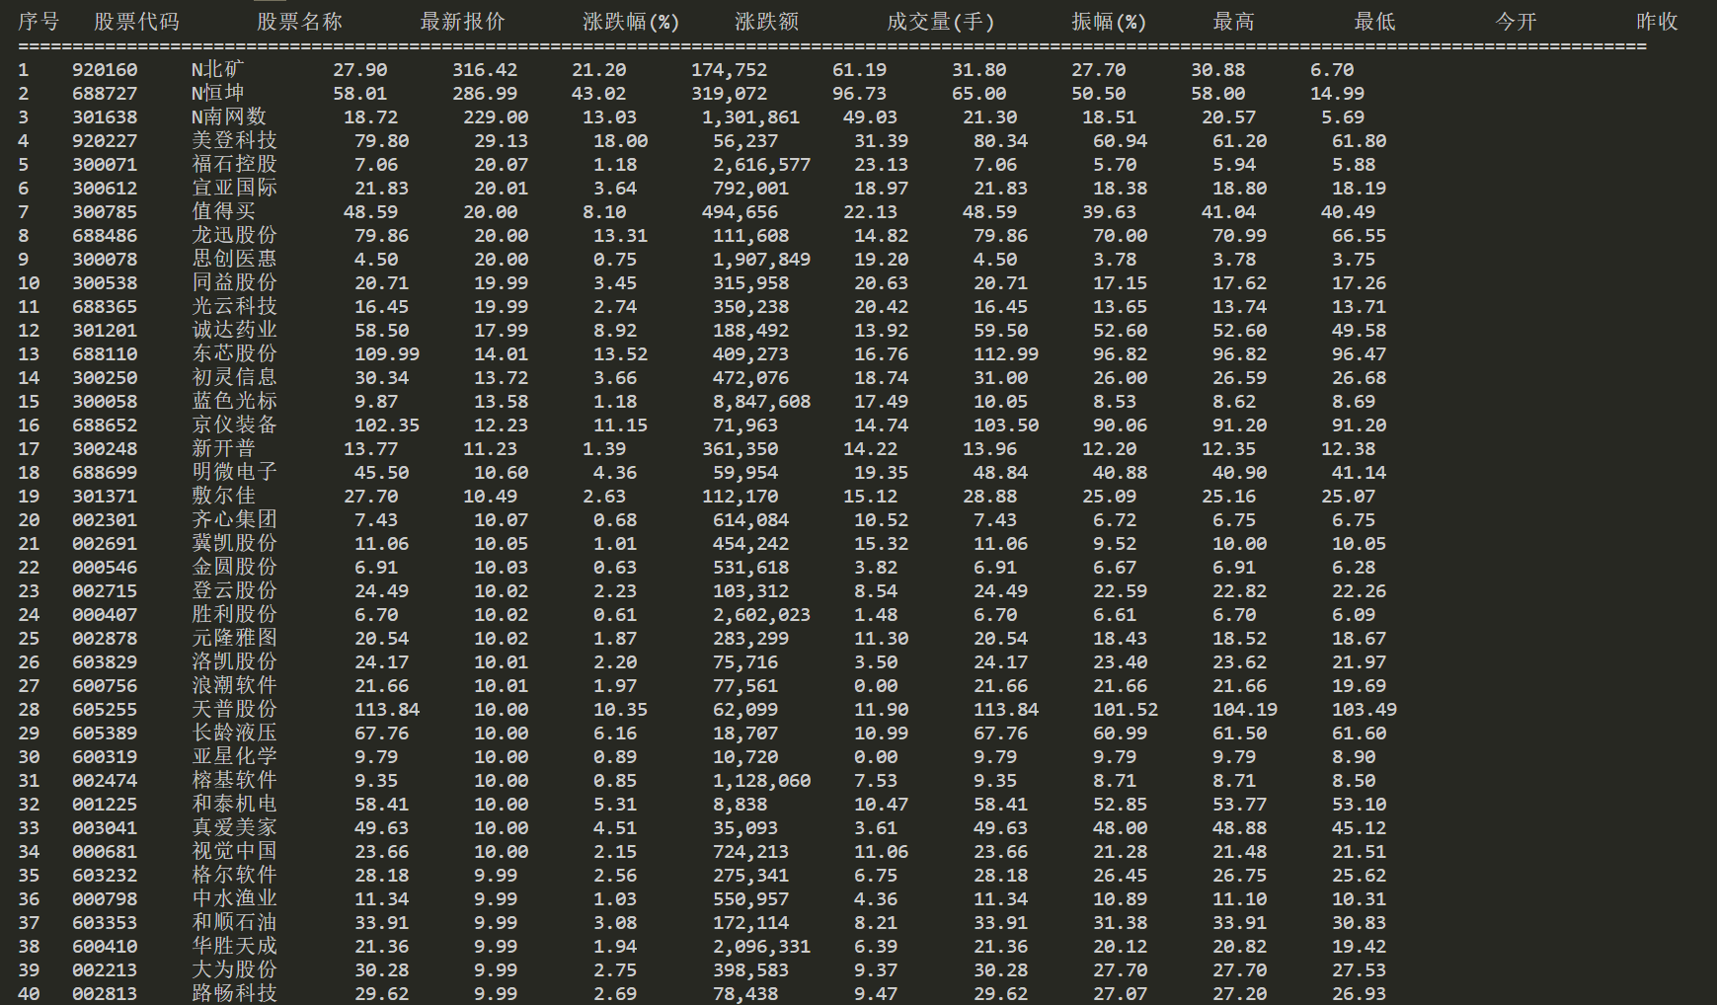Select stock name 洛凯股份
Screen dimensions: 1717x1005
234,661
